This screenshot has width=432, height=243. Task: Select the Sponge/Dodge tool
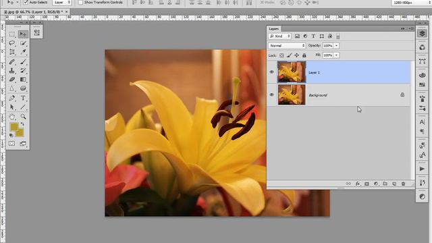coord(23,88)
